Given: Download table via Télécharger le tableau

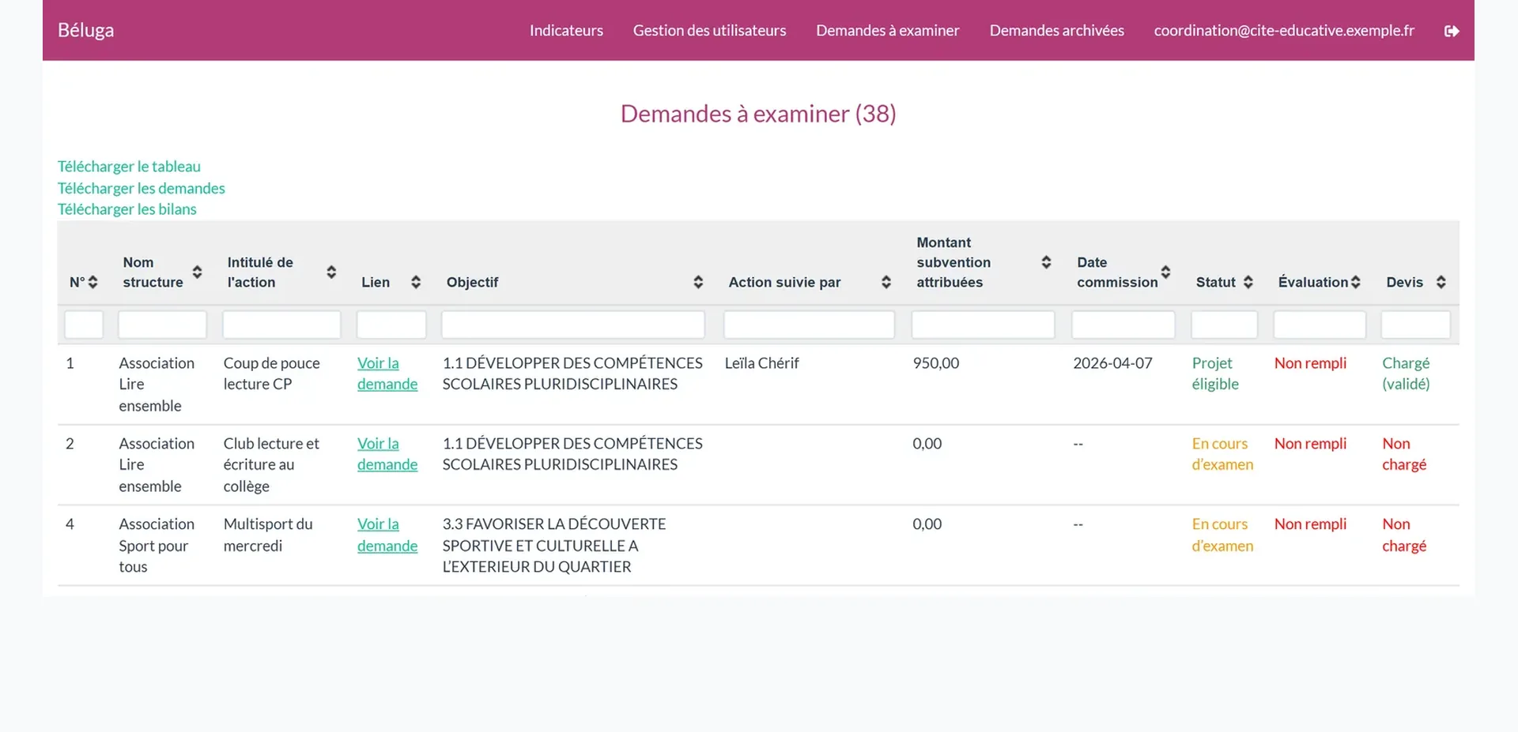Looking at the screenshot, I should point(129,167).
